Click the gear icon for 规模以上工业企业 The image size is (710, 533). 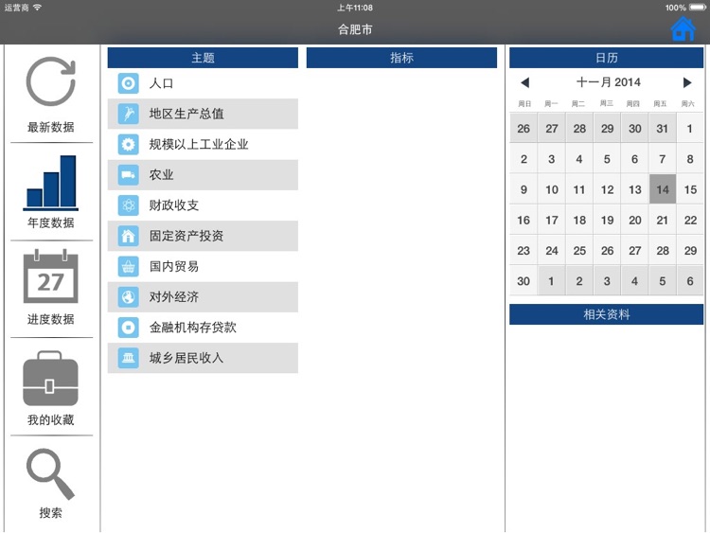(128, 145)
